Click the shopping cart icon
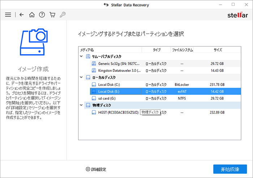Screen dimensions: 253x178 (x=52, y=15)
